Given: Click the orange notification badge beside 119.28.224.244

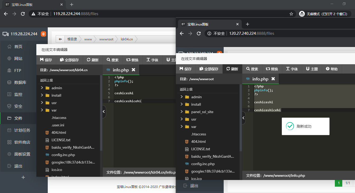Looking at the screenshot, I should coord(43,34).
